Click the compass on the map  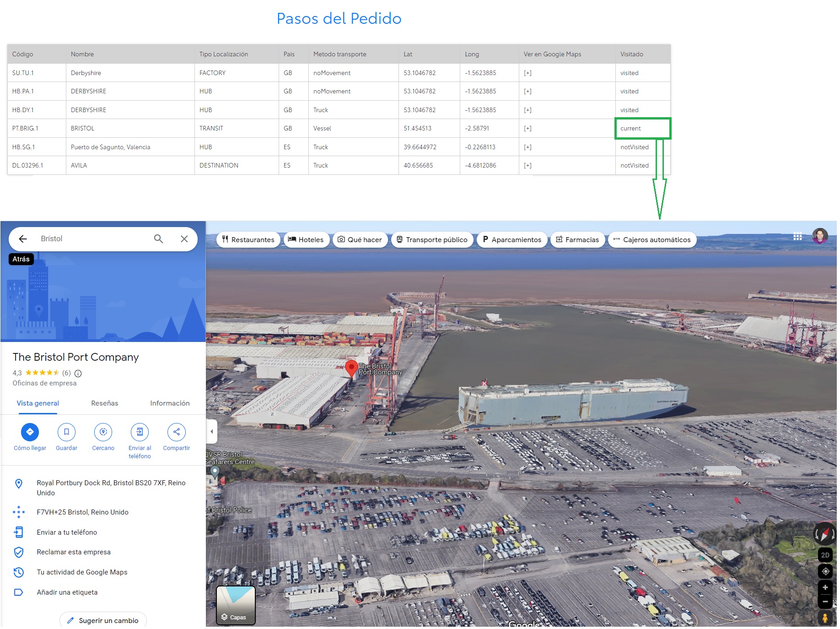pos(824,534)
